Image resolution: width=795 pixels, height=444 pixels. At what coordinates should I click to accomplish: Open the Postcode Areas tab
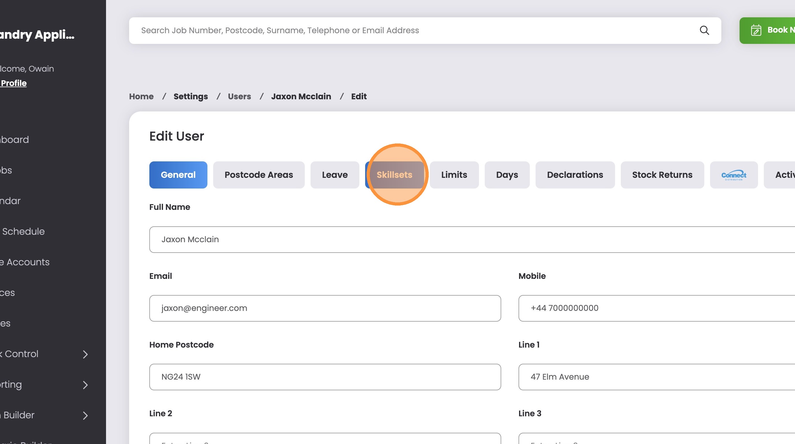[259, 175]
